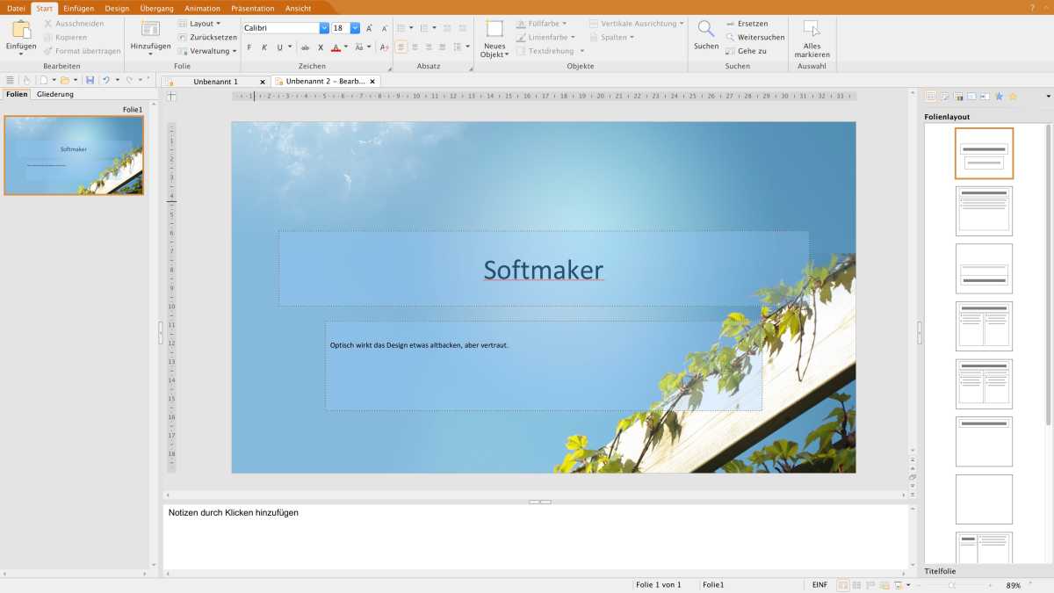Click the Neues Objekt icon

[x=495, y=29]
